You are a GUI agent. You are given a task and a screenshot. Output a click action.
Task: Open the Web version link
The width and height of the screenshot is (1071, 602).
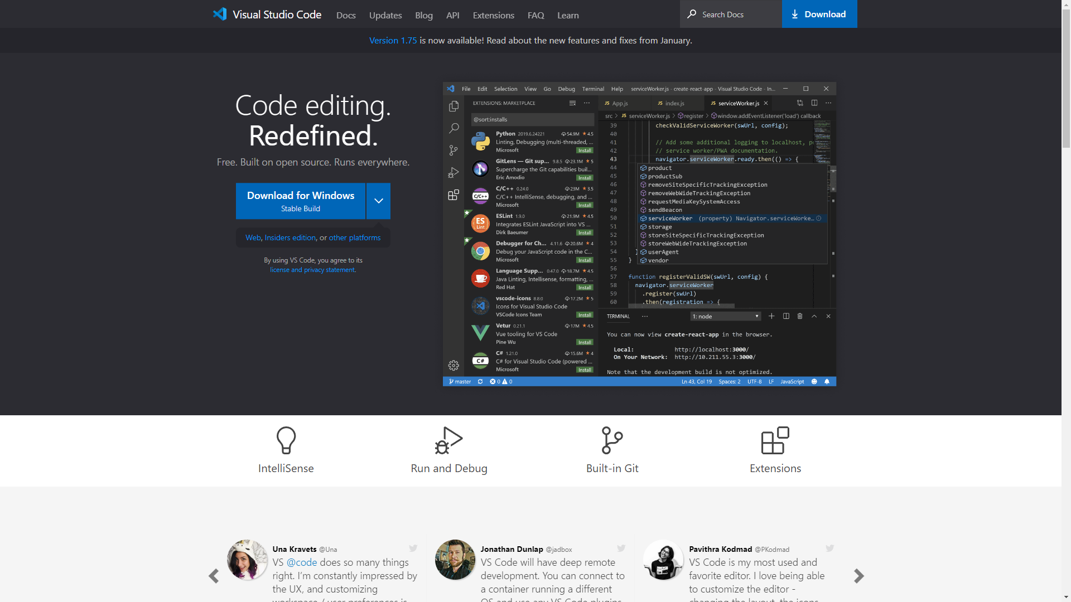tap(253, 237)
